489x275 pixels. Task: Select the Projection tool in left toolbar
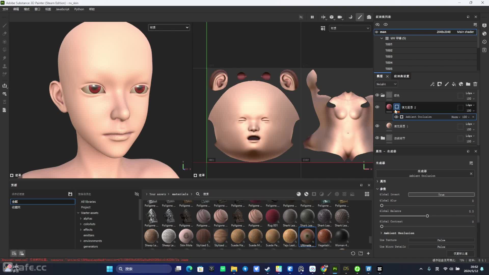pos(4,42)
